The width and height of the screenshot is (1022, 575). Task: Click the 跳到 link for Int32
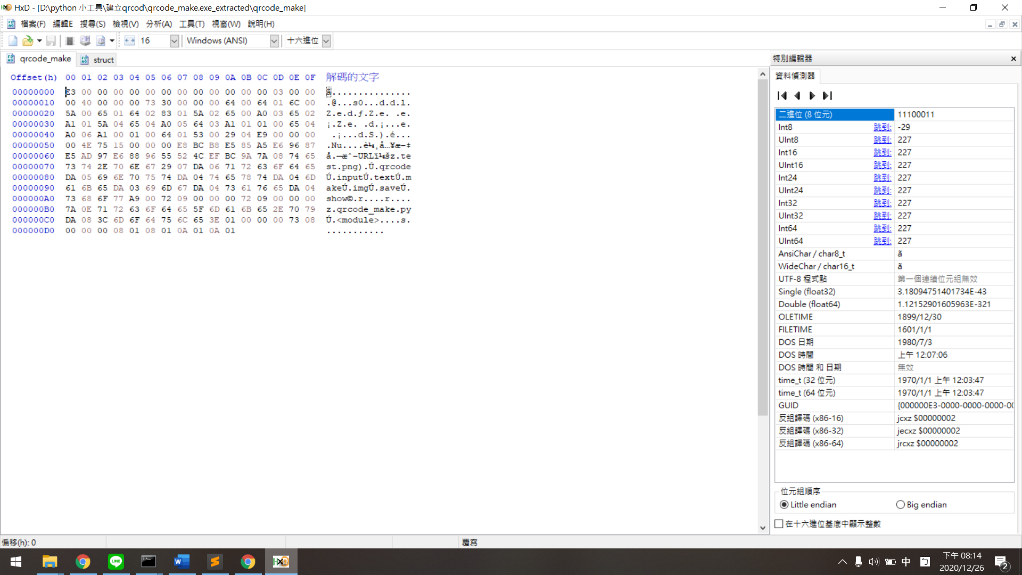click(x=882, y=203)
